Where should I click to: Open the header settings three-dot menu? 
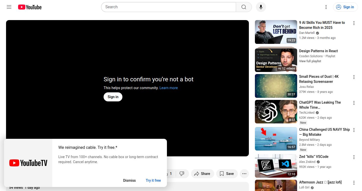(x=326, y=7)
